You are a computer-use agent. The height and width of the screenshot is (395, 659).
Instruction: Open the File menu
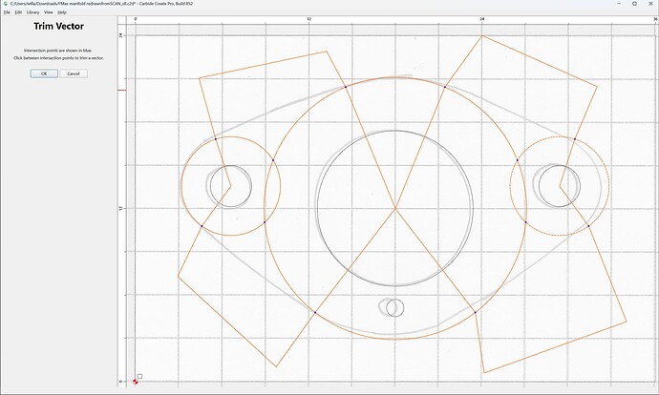tap(7, 12)
